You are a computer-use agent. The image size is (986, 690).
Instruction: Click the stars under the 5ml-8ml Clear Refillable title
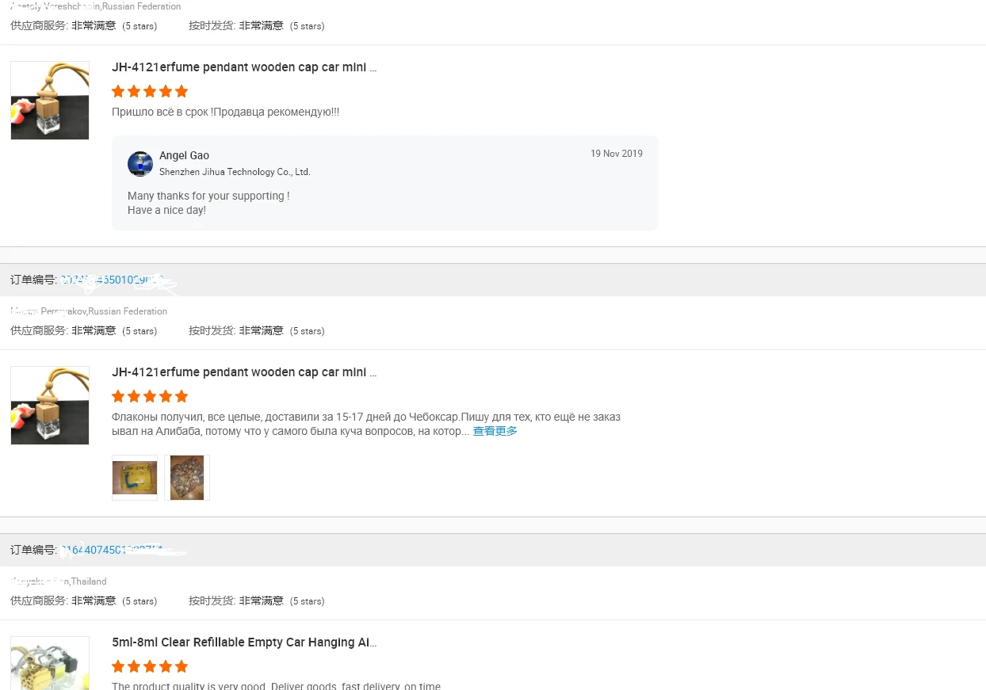tap(150, 666)
